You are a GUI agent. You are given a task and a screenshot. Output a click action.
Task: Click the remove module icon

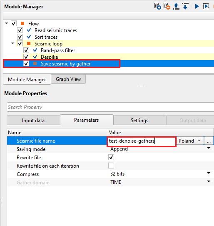coord(167,6)
